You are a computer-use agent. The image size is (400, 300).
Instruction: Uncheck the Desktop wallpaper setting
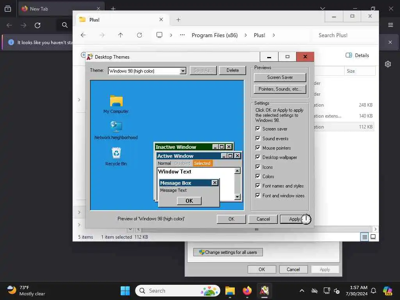click(x=258, y=157)
